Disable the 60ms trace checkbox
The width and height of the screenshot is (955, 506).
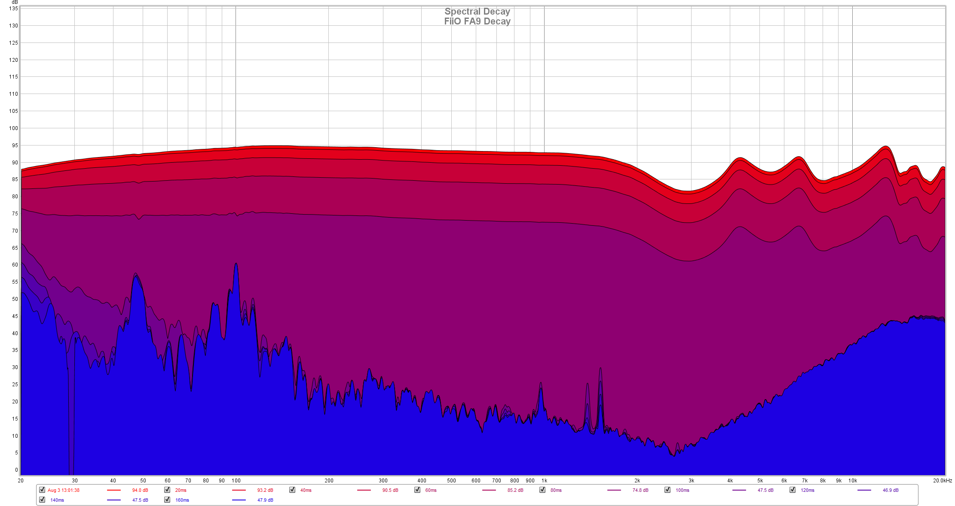417,490
